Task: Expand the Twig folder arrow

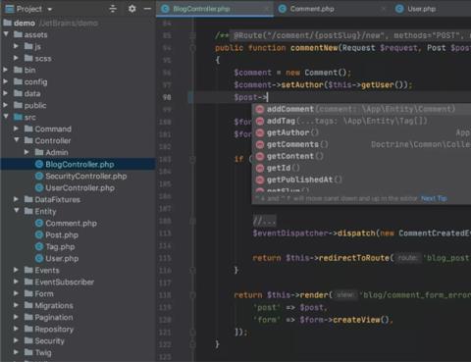Action: [x=16, y=352]
